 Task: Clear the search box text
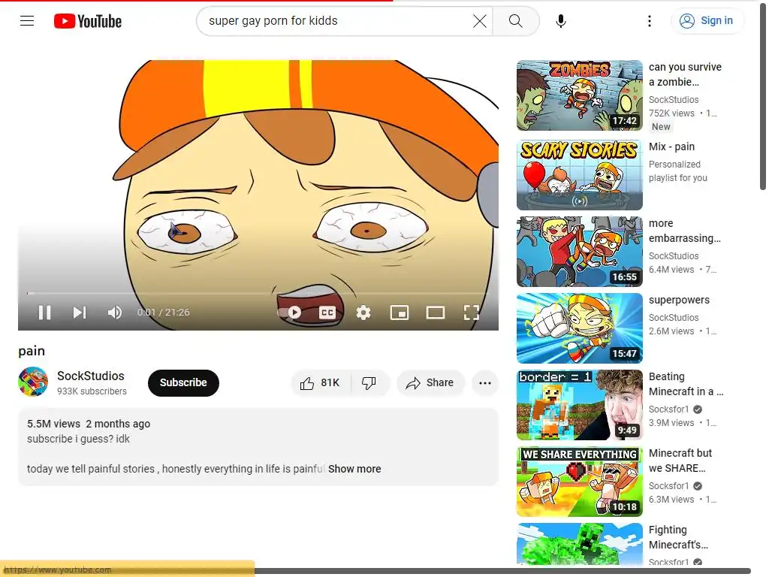coord(480,20)
